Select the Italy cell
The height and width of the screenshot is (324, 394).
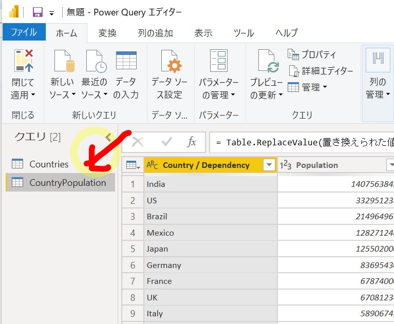click(211, 313)
